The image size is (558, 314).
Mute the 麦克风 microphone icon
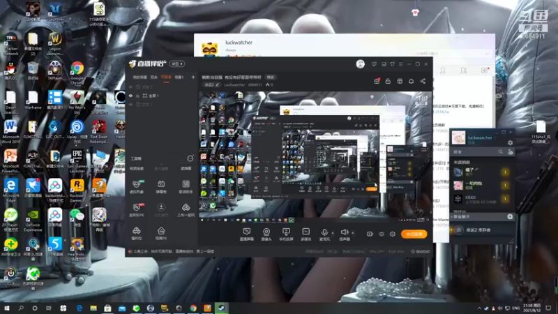click(324, 233)
